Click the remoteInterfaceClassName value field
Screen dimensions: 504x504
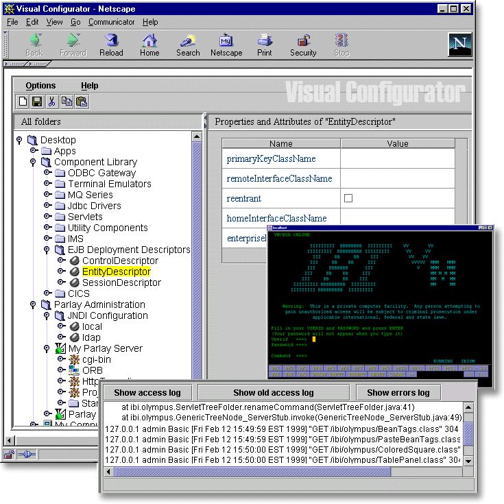tap(398, 178)
